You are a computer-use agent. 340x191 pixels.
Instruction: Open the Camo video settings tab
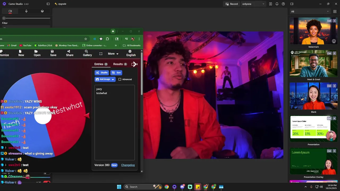coord(10,11)
